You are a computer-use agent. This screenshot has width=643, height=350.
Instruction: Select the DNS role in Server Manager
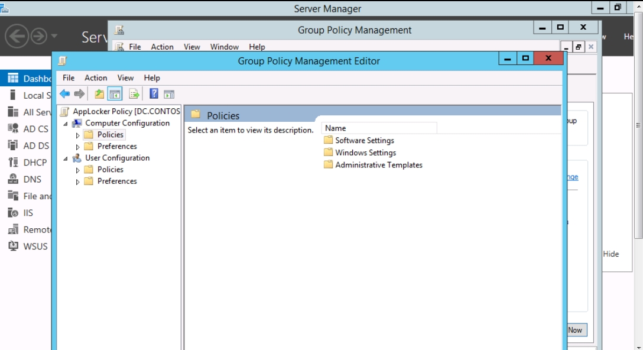click(26, 179)
